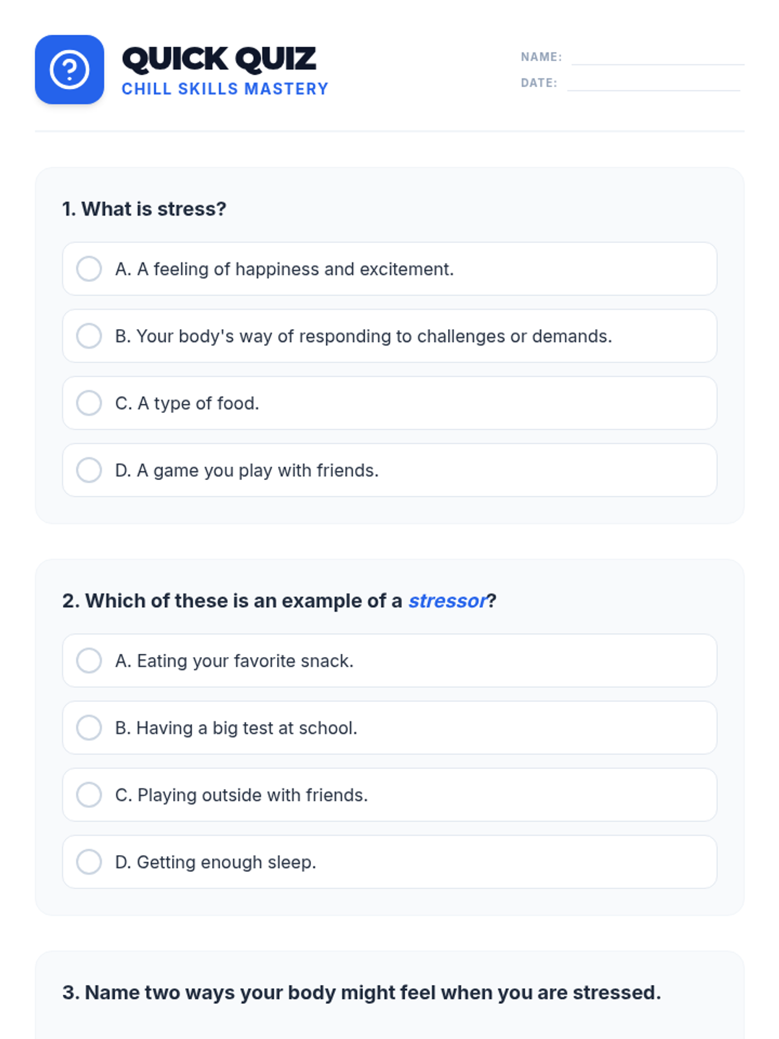The image size is (779, 1039).
Task: Click the Date input line
Action: point(653,84)
